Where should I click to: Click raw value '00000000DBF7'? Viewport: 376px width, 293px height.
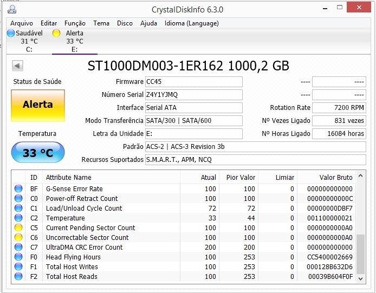tap(330, 209)
